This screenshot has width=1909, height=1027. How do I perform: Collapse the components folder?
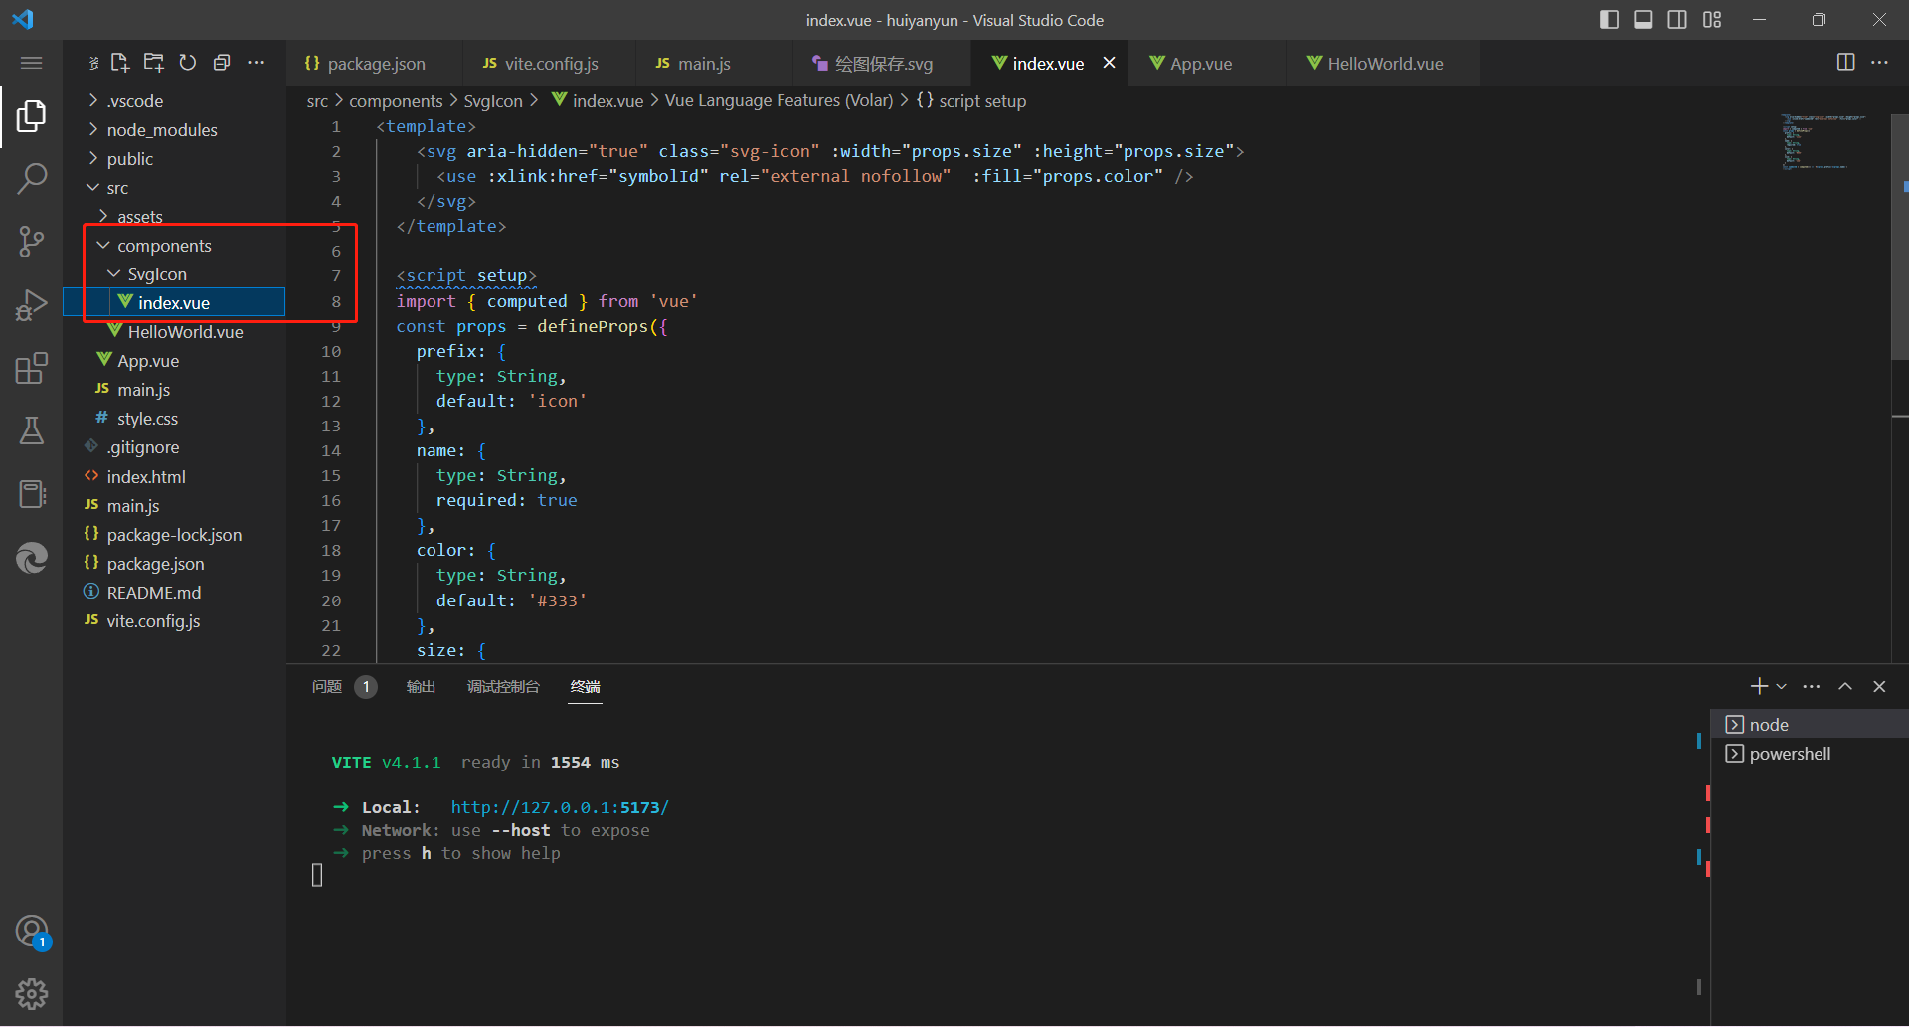click(x=164, y=246)
